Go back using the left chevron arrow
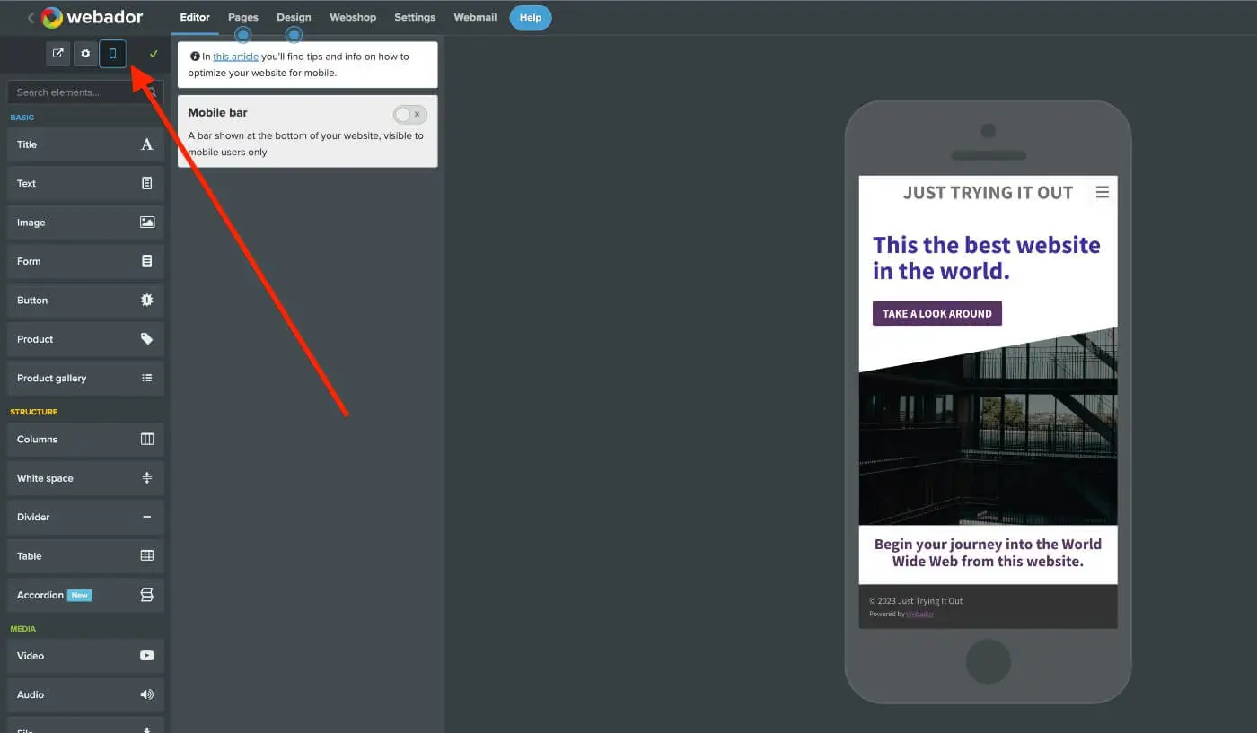 [31, 18]
